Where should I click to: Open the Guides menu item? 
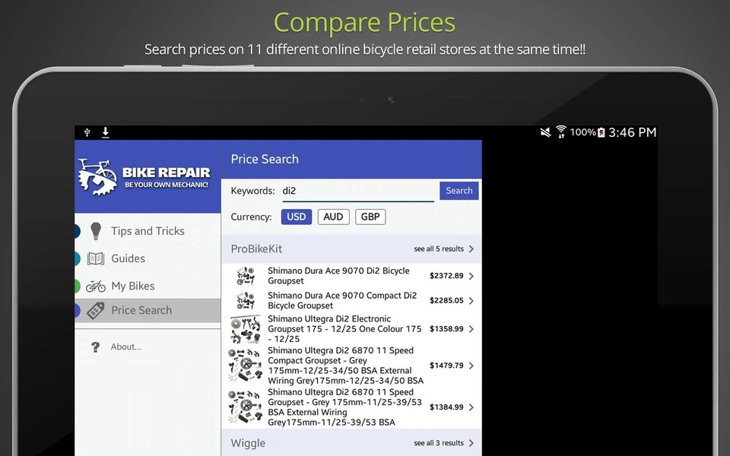point(148,258)
